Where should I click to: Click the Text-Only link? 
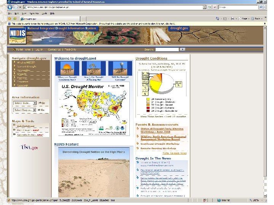70,49
